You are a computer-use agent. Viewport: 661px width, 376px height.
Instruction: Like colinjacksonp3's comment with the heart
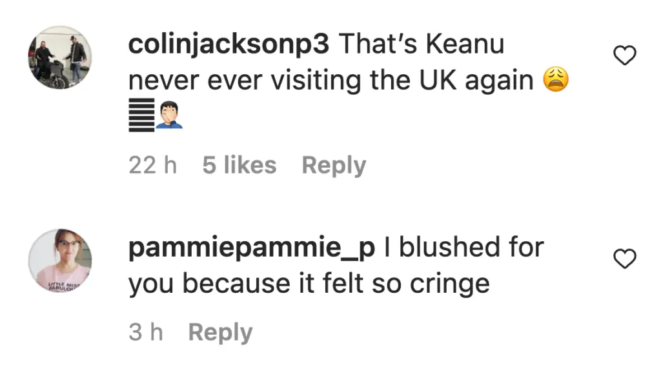(x=624, y=57)
